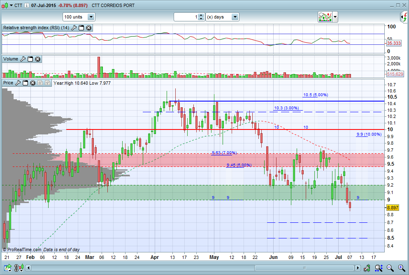The width and height of the screenshot is (409, 275).
Task: Click the 10.3 (3.00%) level label
Action: coord(286,108)
